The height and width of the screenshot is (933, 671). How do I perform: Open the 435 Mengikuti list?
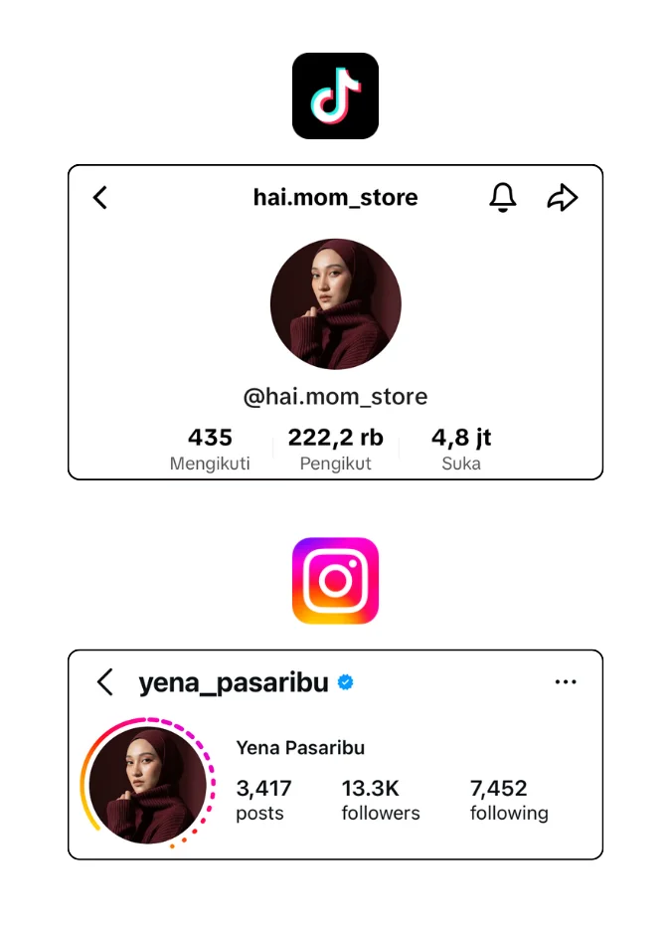[x=210, y=450]
